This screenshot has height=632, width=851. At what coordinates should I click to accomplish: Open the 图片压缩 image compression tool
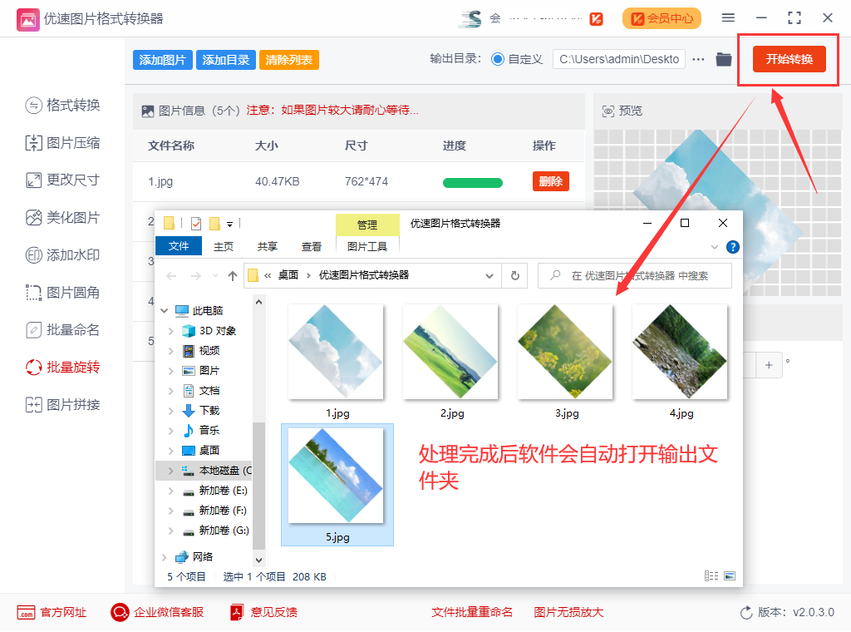pos(63,143)
